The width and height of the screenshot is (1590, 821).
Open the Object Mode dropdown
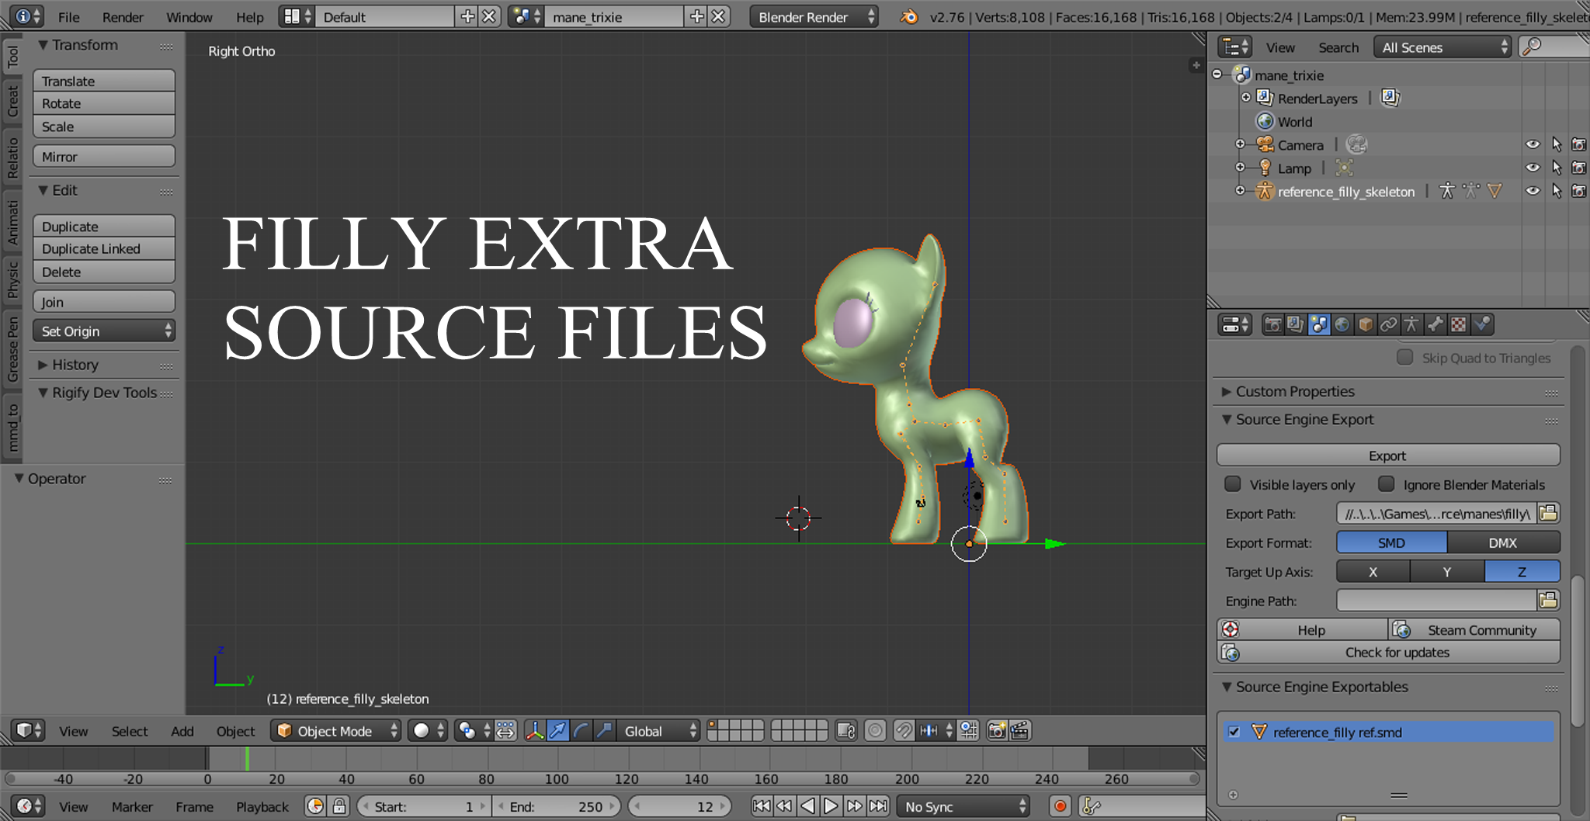(336, 731)
